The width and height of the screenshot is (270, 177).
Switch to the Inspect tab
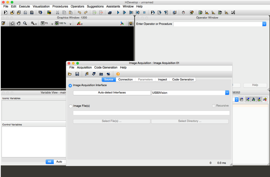click(162, 79)
